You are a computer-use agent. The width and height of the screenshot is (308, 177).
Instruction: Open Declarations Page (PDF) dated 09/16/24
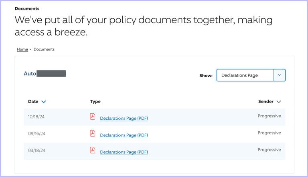pos(124,135)
